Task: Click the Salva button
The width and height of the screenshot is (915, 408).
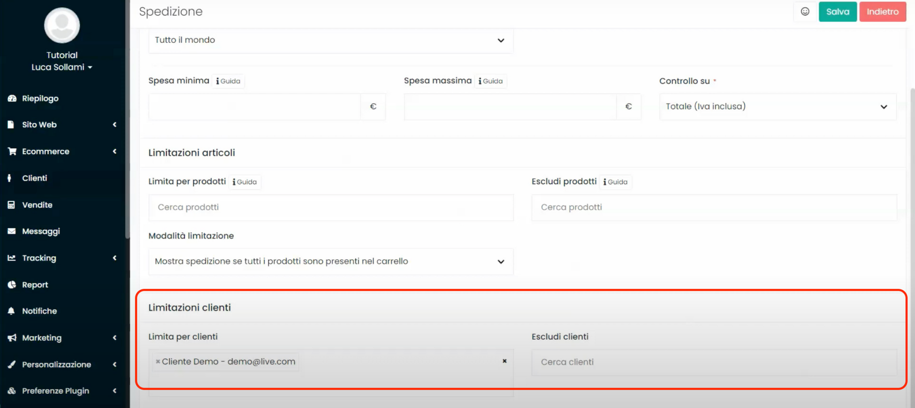Action: pyautogui.click(x=837, y=11)
